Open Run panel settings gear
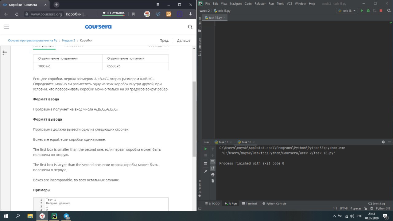The height and width of the screenshot is (221, 393). [383, 142]
